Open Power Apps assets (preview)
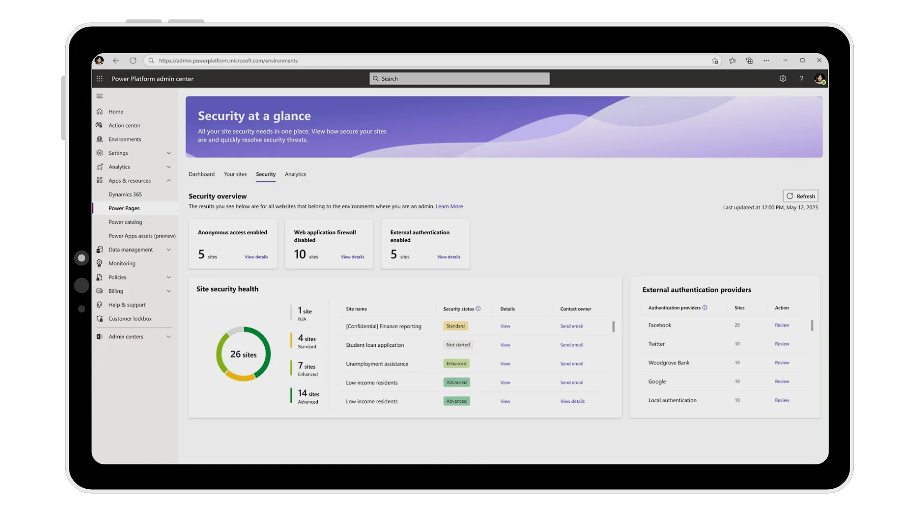The image size is (919, 516). [142, 236]
